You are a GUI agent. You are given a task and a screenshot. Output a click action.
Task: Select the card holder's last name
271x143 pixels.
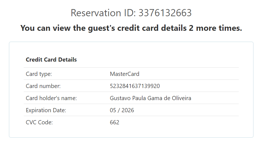tap(181, 98)
